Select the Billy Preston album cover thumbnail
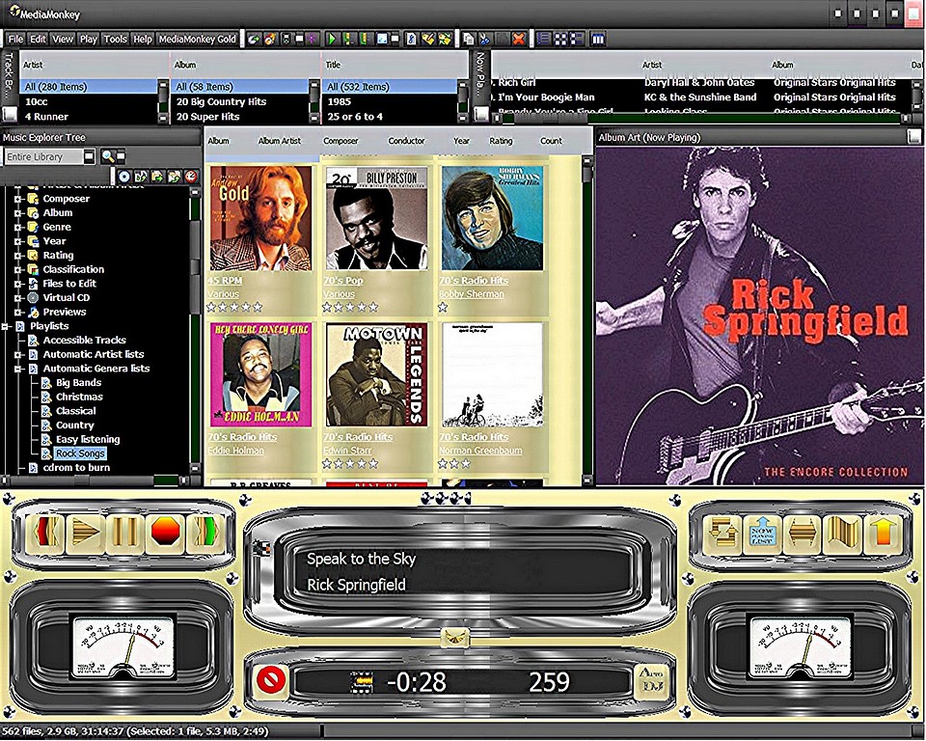This screenshot has height=741, width=926. coord(377,218)
